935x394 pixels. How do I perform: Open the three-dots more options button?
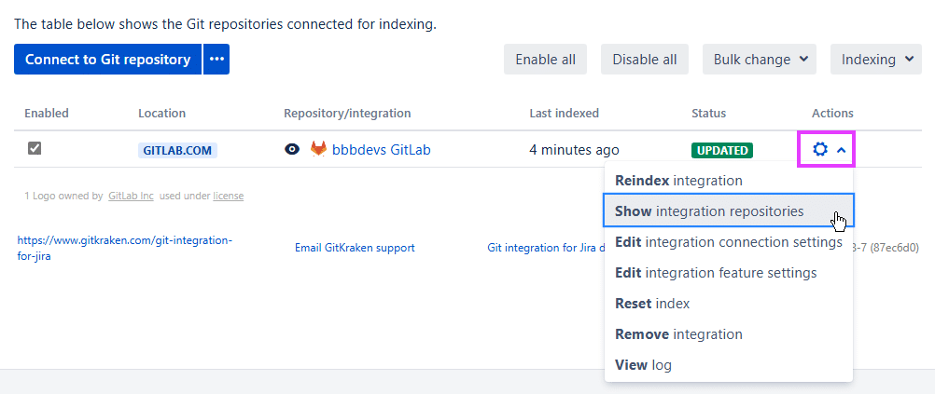coord(216,60)
